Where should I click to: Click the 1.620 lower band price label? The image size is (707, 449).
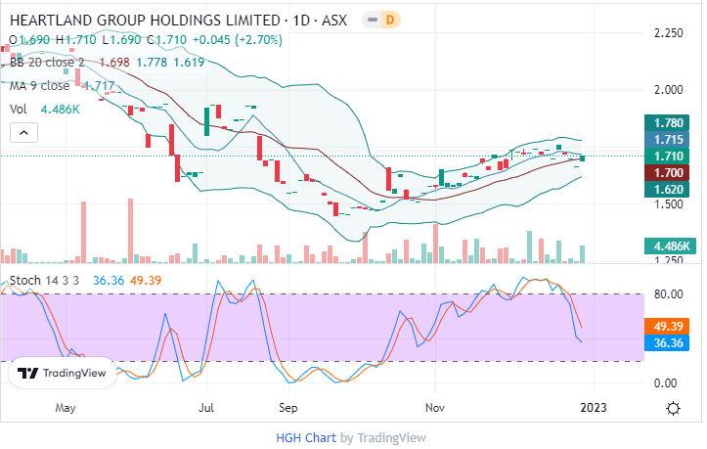pos(669,189)
